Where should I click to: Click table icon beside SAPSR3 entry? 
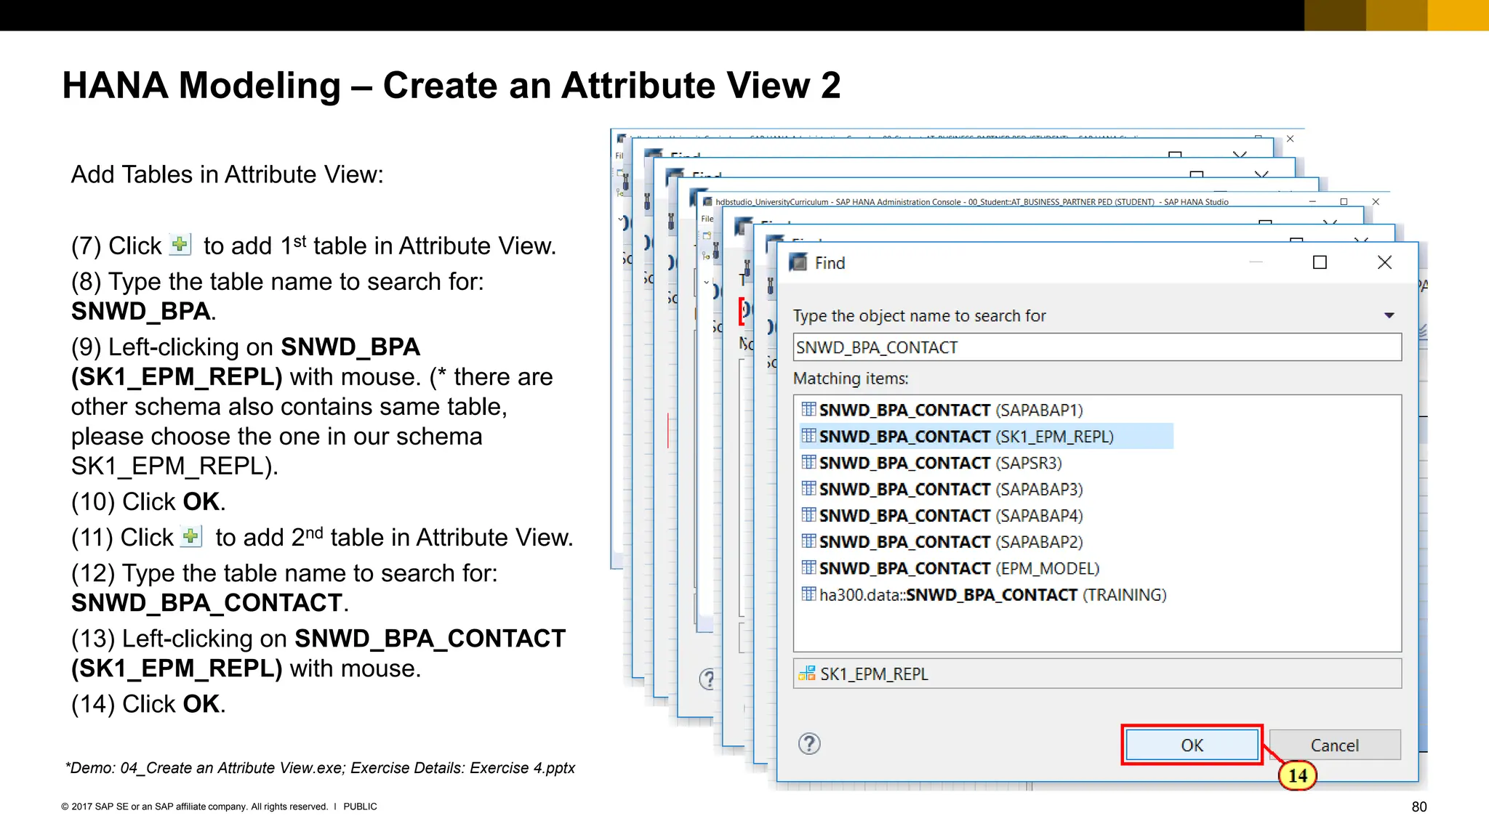point(808,462)
